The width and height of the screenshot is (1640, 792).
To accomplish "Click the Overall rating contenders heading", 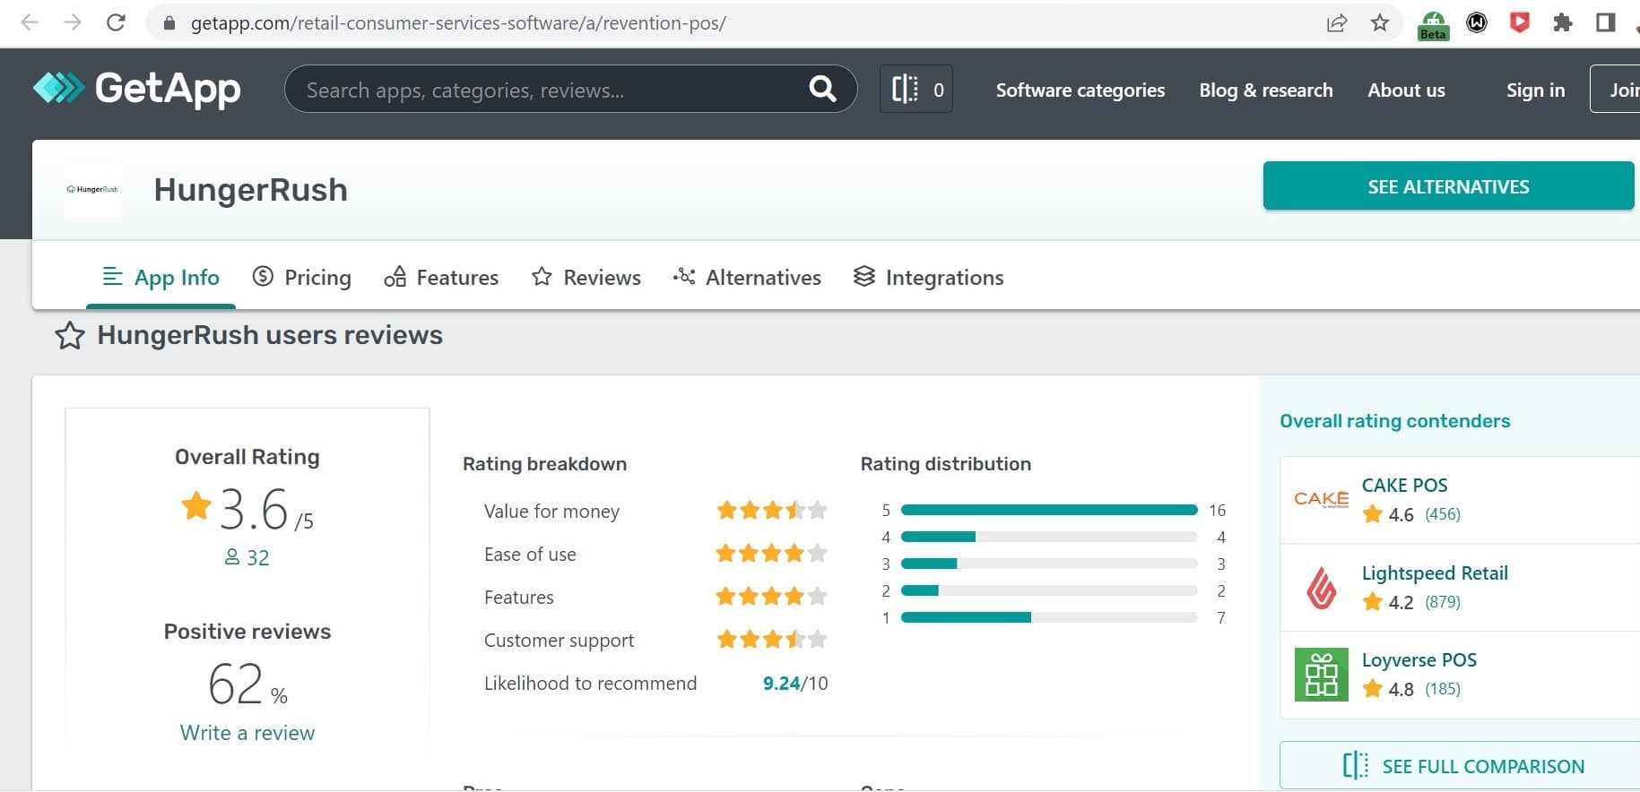I will 1394,421.
